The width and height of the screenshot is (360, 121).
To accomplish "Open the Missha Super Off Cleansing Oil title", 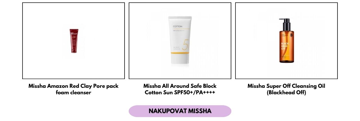I will [286, 86].
